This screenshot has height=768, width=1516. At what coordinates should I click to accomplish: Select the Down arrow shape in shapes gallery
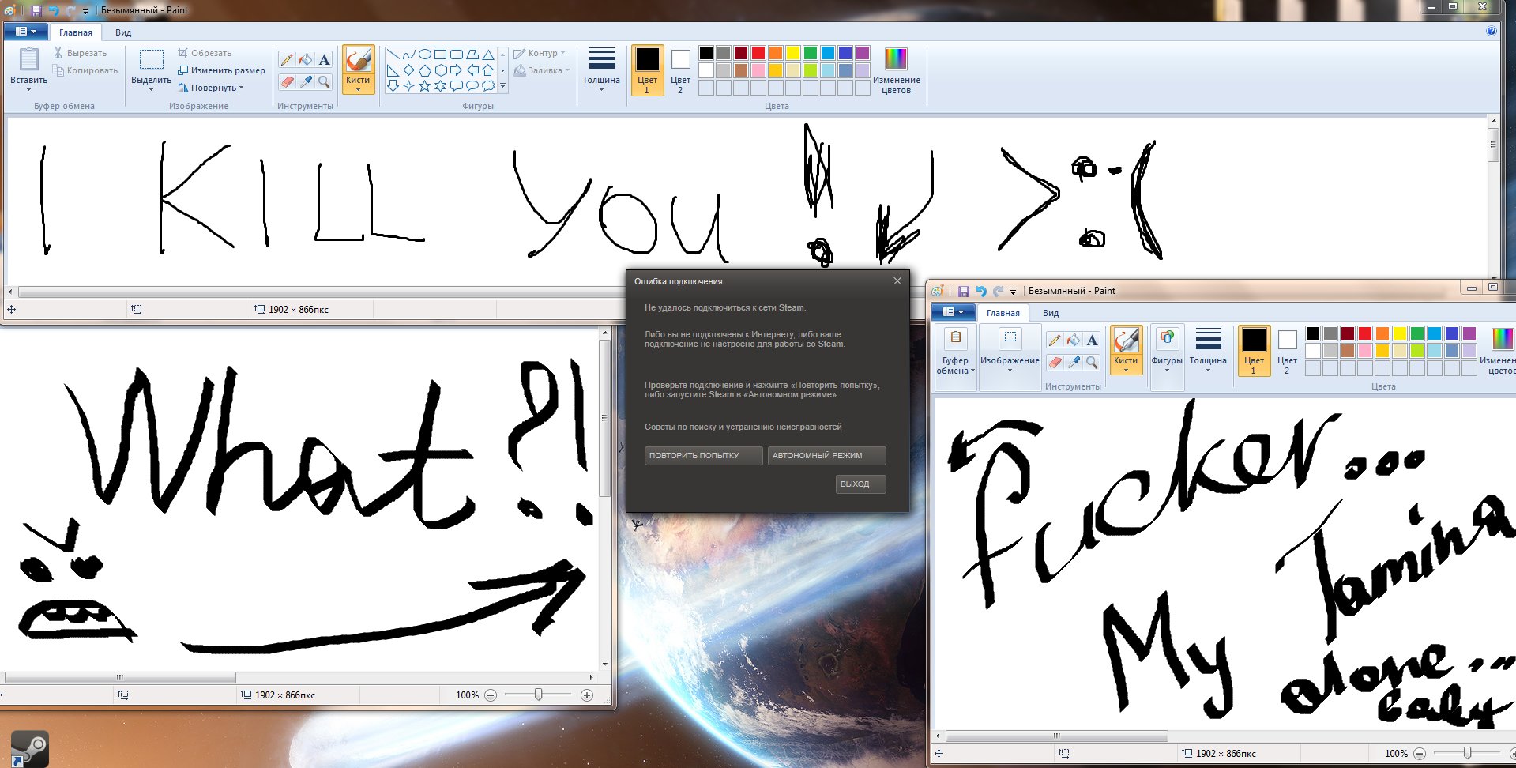pos(393,85)
